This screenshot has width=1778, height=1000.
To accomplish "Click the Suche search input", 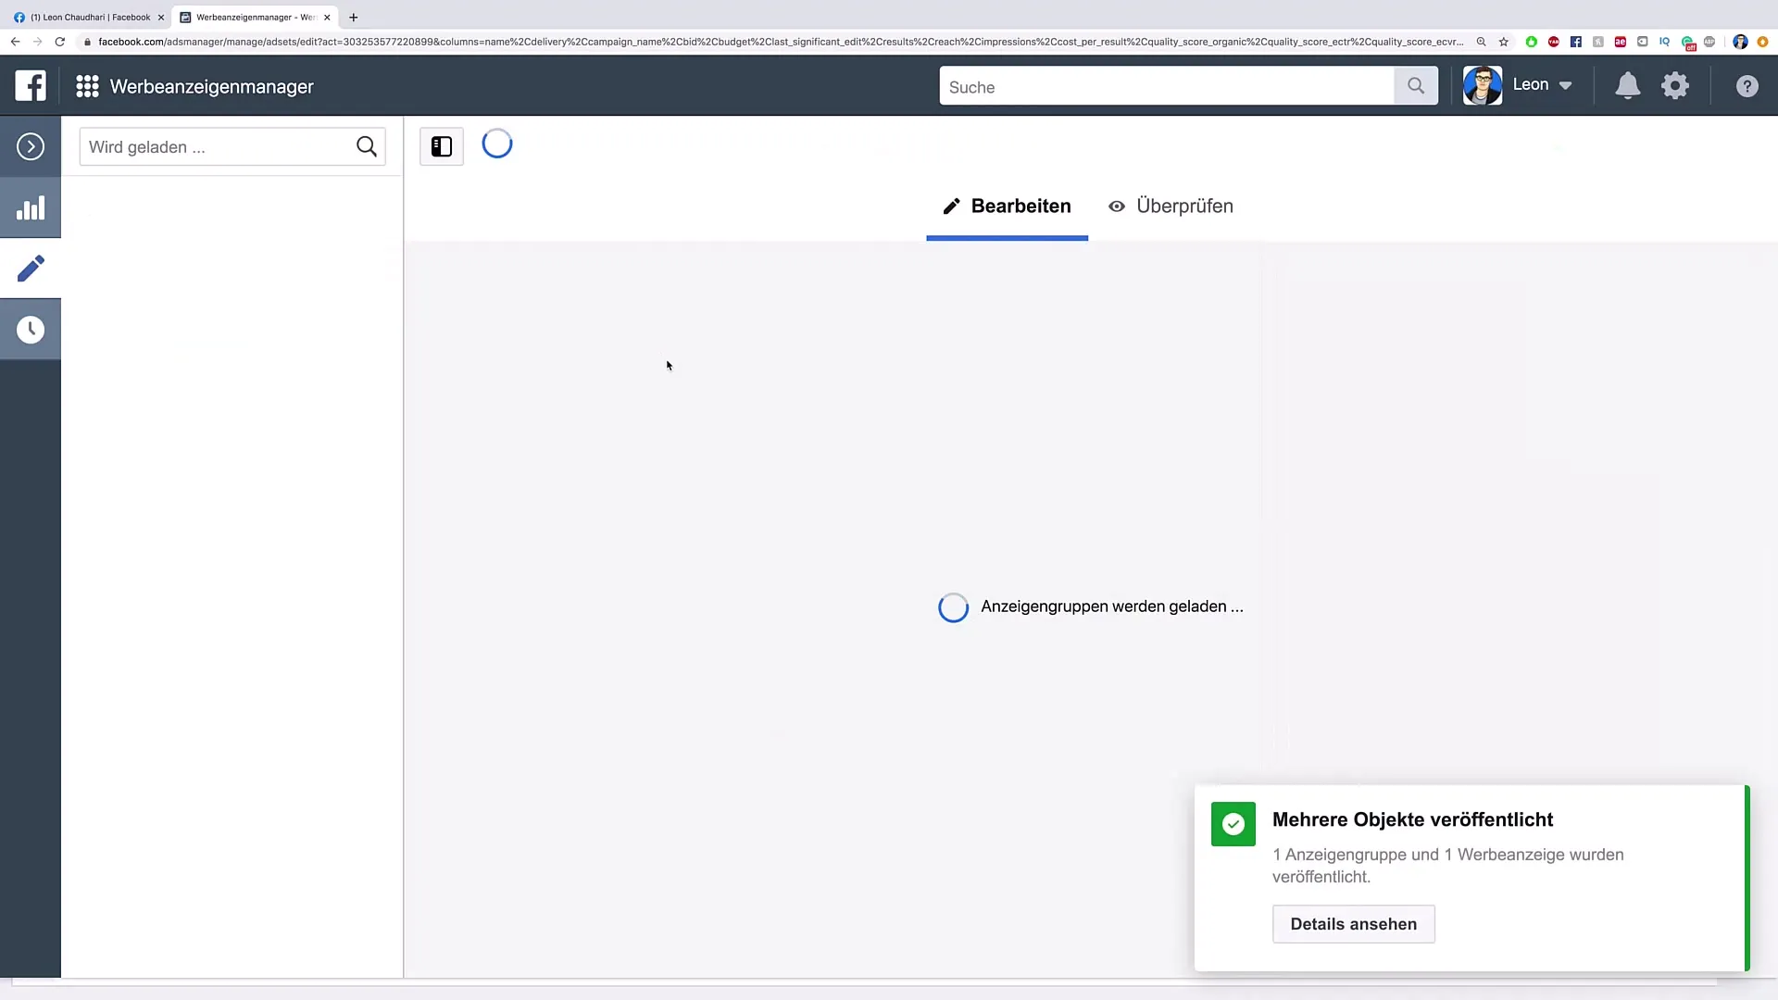I will (x=1166, y=86).
